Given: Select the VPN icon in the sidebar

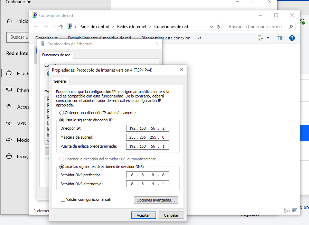Looking at the screenshot, I should (x=9, y=123).
